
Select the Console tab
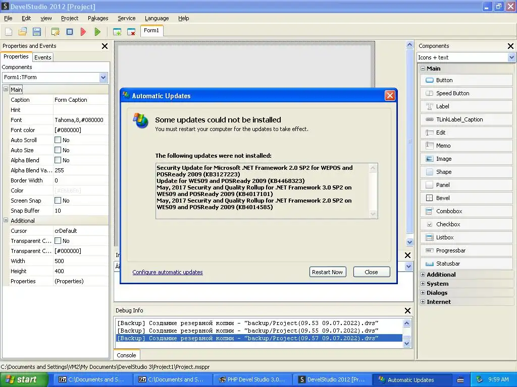click(126, 355)
